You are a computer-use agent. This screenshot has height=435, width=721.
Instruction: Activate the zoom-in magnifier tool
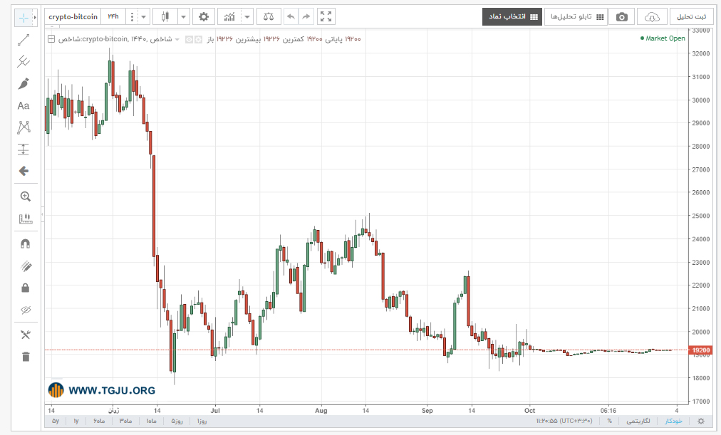25,196
